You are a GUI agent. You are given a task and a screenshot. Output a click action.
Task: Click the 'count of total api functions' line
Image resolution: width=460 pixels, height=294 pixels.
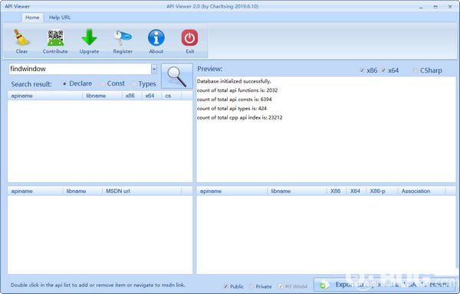237,90
